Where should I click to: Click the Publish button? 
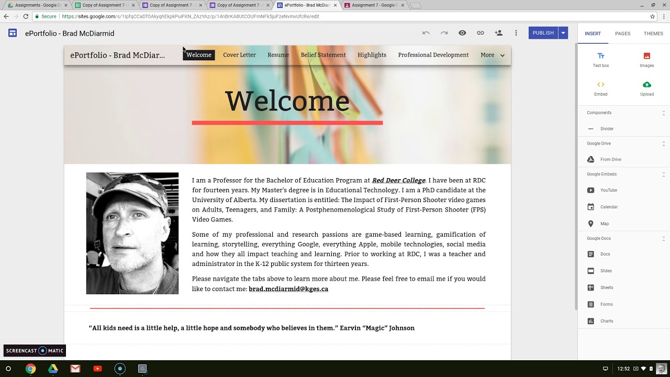[x=543, y=33]
